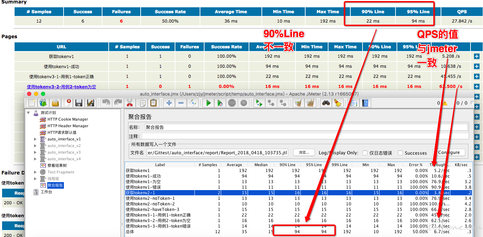Expand the 获取tokenv1 row plus button
The width and height of the screenshot is (483, 237).
click(x=476, y=56)
